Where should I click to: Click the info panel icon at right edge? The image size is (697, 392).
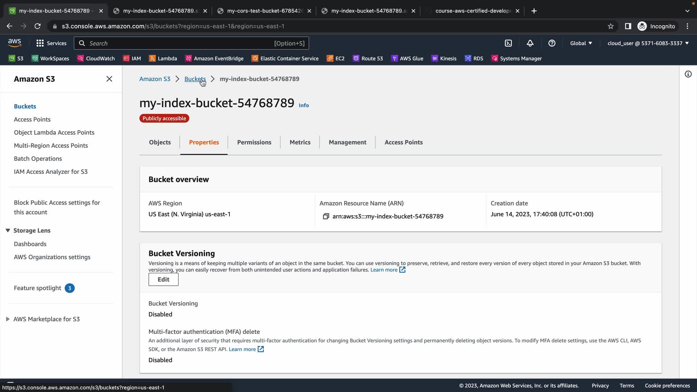click(x=688, y=74)
